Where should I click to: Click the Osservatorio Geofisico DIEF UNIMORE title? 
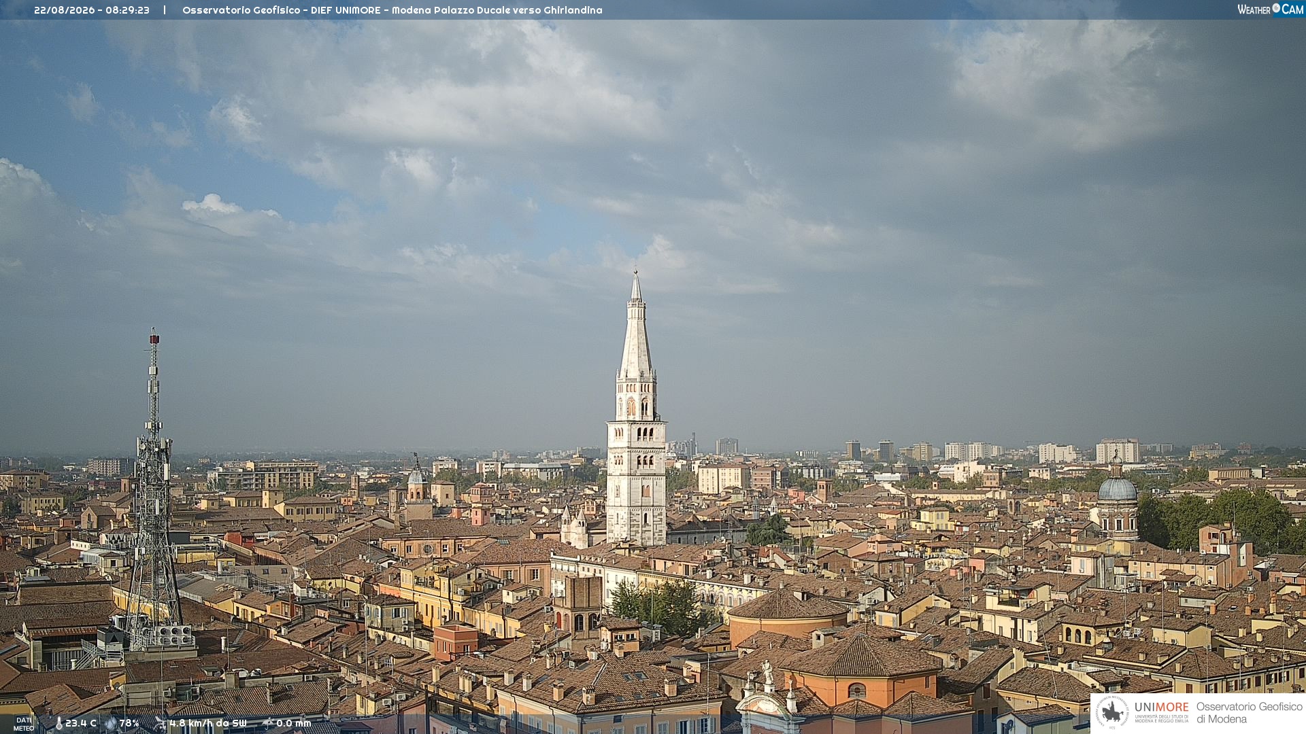(x=282, y=10)
